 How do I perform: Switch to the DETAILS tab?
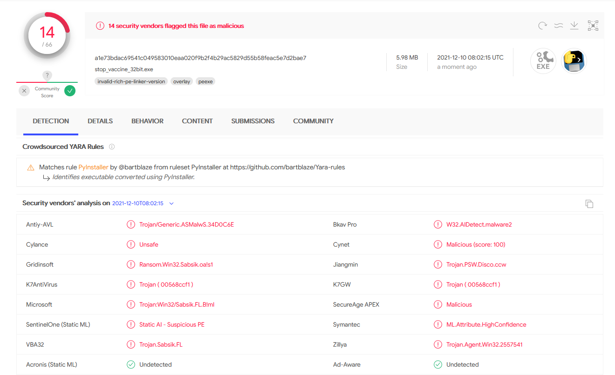click(100, 121)
